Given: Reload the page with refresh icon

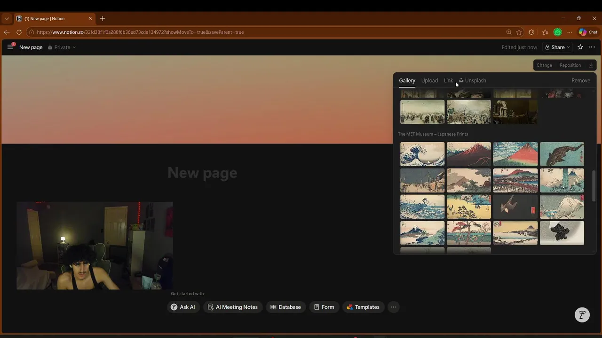Looking at the screenshot, I should tap(19, 32).
